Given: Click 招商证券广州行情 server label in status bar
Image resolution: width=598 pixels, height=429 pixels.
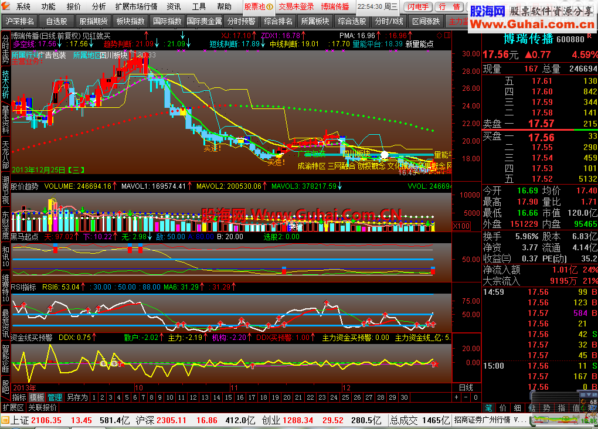Looking at the screenshot, I should (x=482, y=420).
